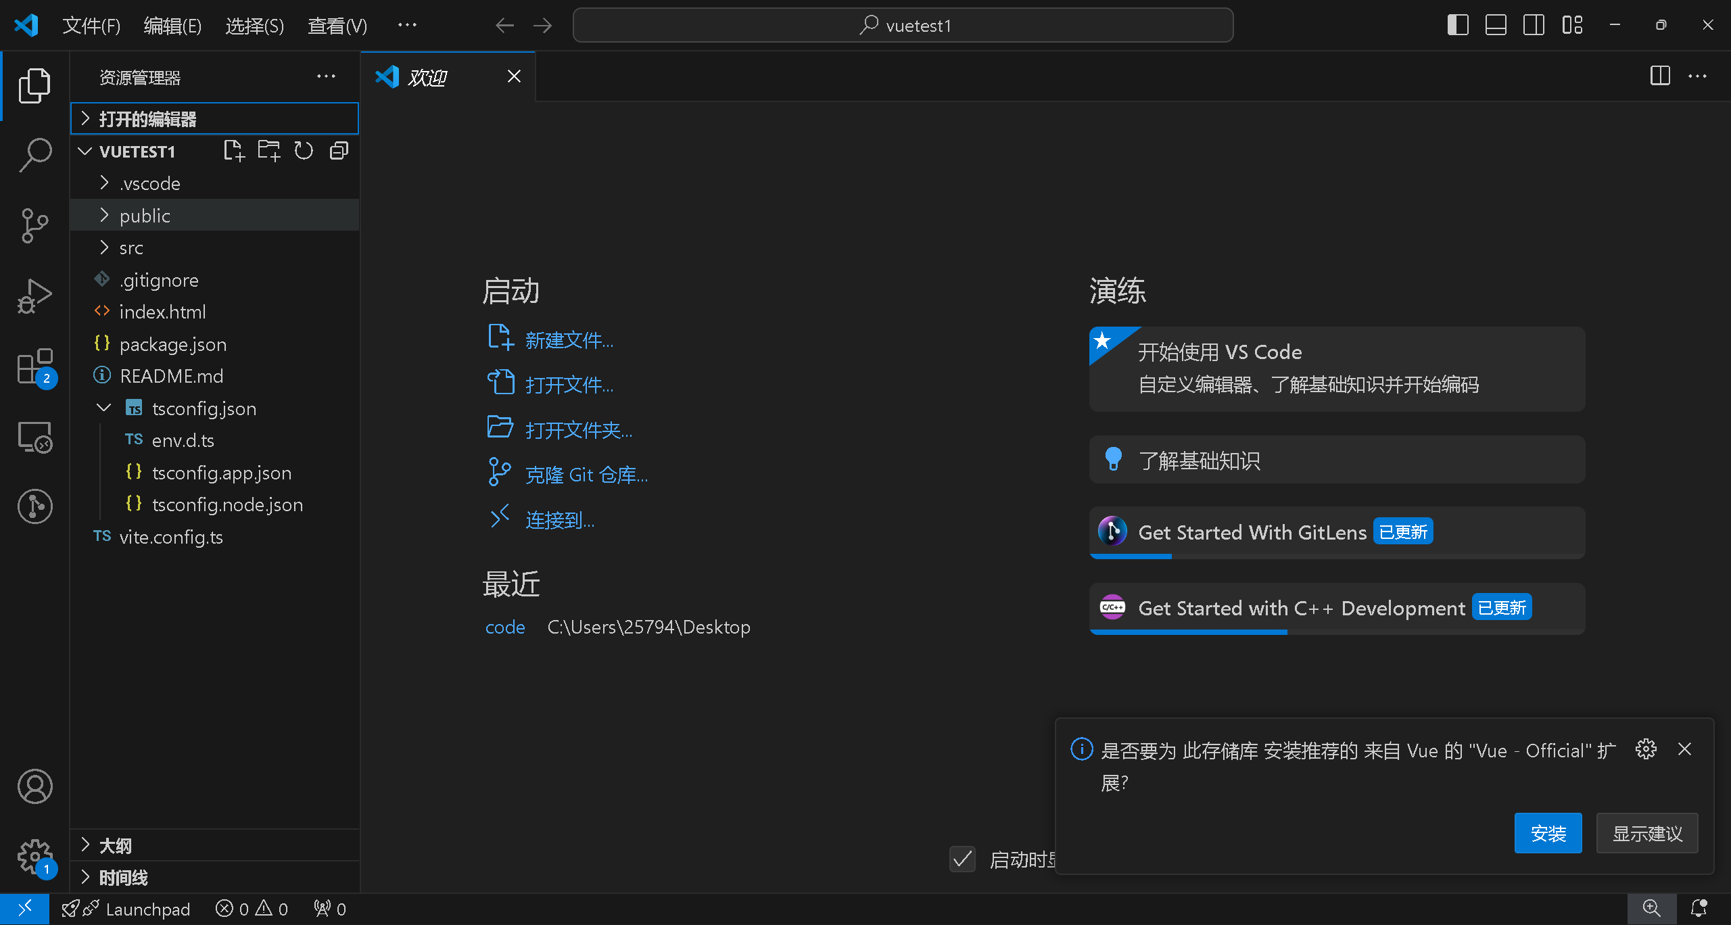Open Extensions view with badge
1731x925 pixels.
34,367
